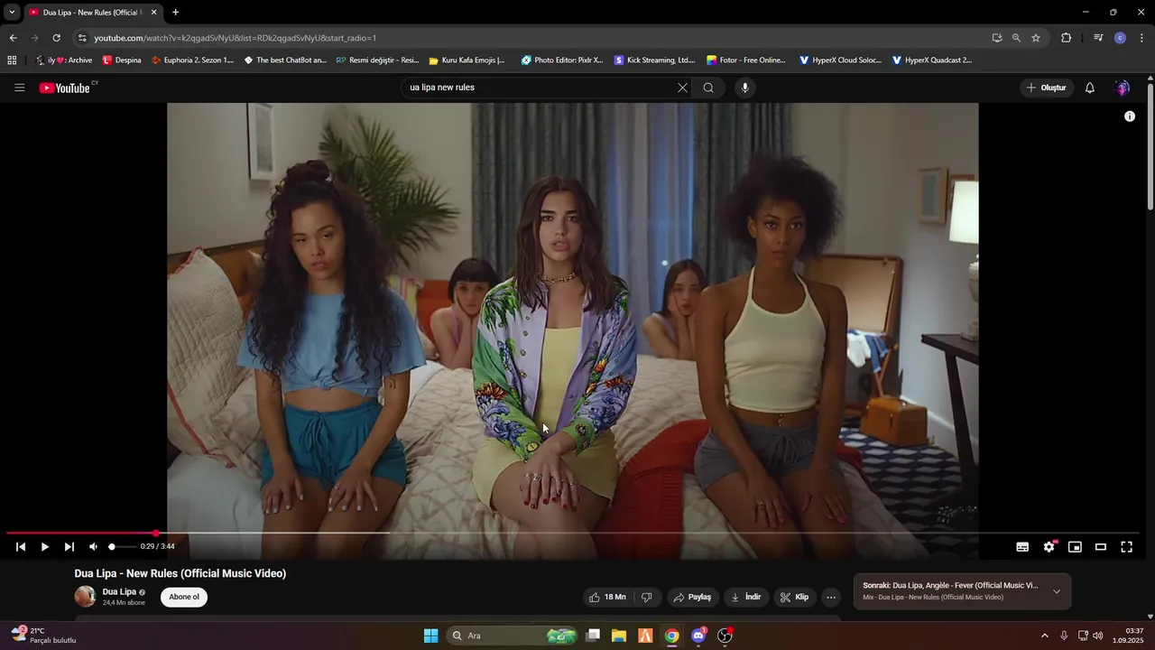View site information icon in address bar
This screenshot has height=650, width=1155.
82,38
